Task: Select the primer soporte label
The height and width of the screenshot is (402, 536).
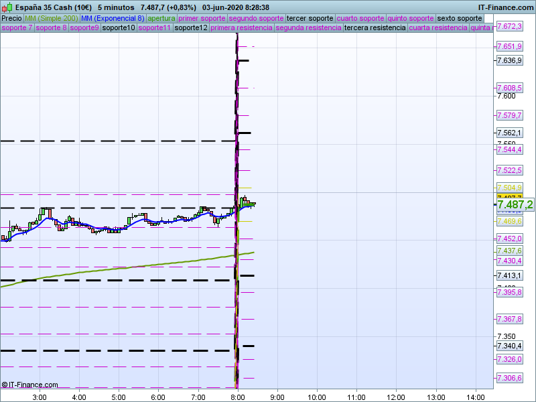Action: click(202, 18)
